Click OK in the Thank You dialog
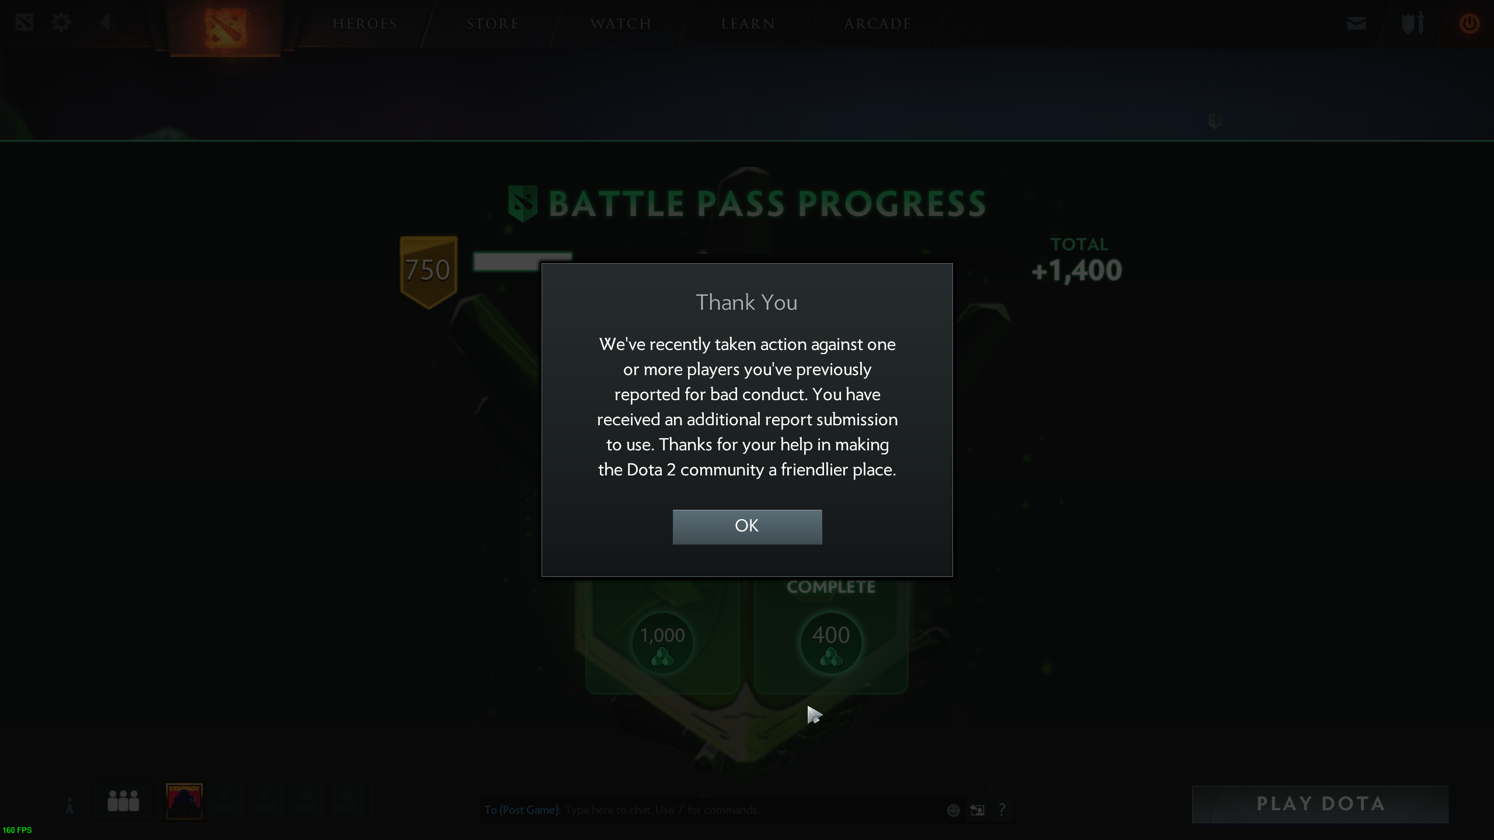Viewport: 1494px width, 840px height. tap(747, 527)
